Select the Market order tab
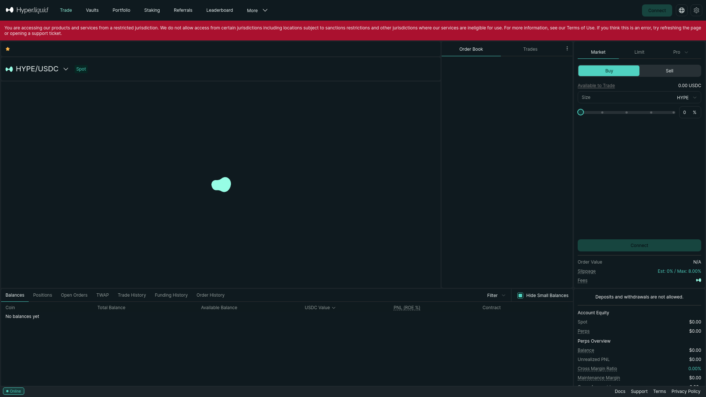 point(598,52)
